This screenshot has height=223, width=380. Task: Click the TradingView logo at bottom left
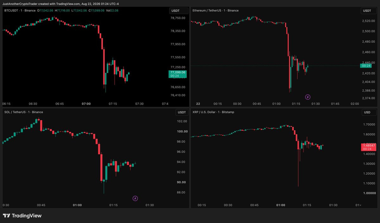coord(22,216)
